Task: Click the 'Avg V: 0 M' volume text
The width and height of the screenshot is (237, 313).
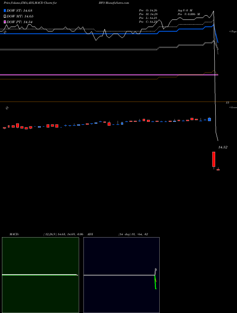Action: pos(185,10)
